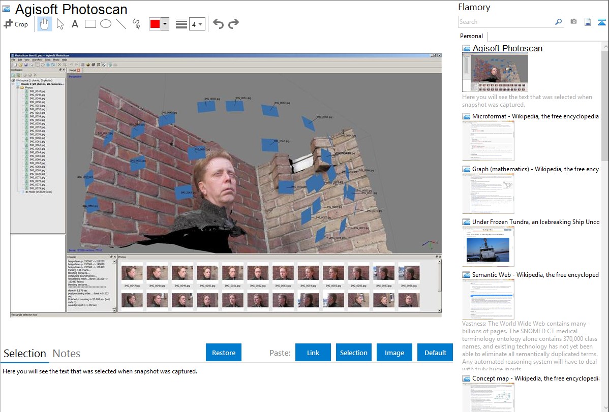The image size is (609, 412).
Task: Click the icon beside Under Frozen Tundra title
Action: [x=466, y=221]
